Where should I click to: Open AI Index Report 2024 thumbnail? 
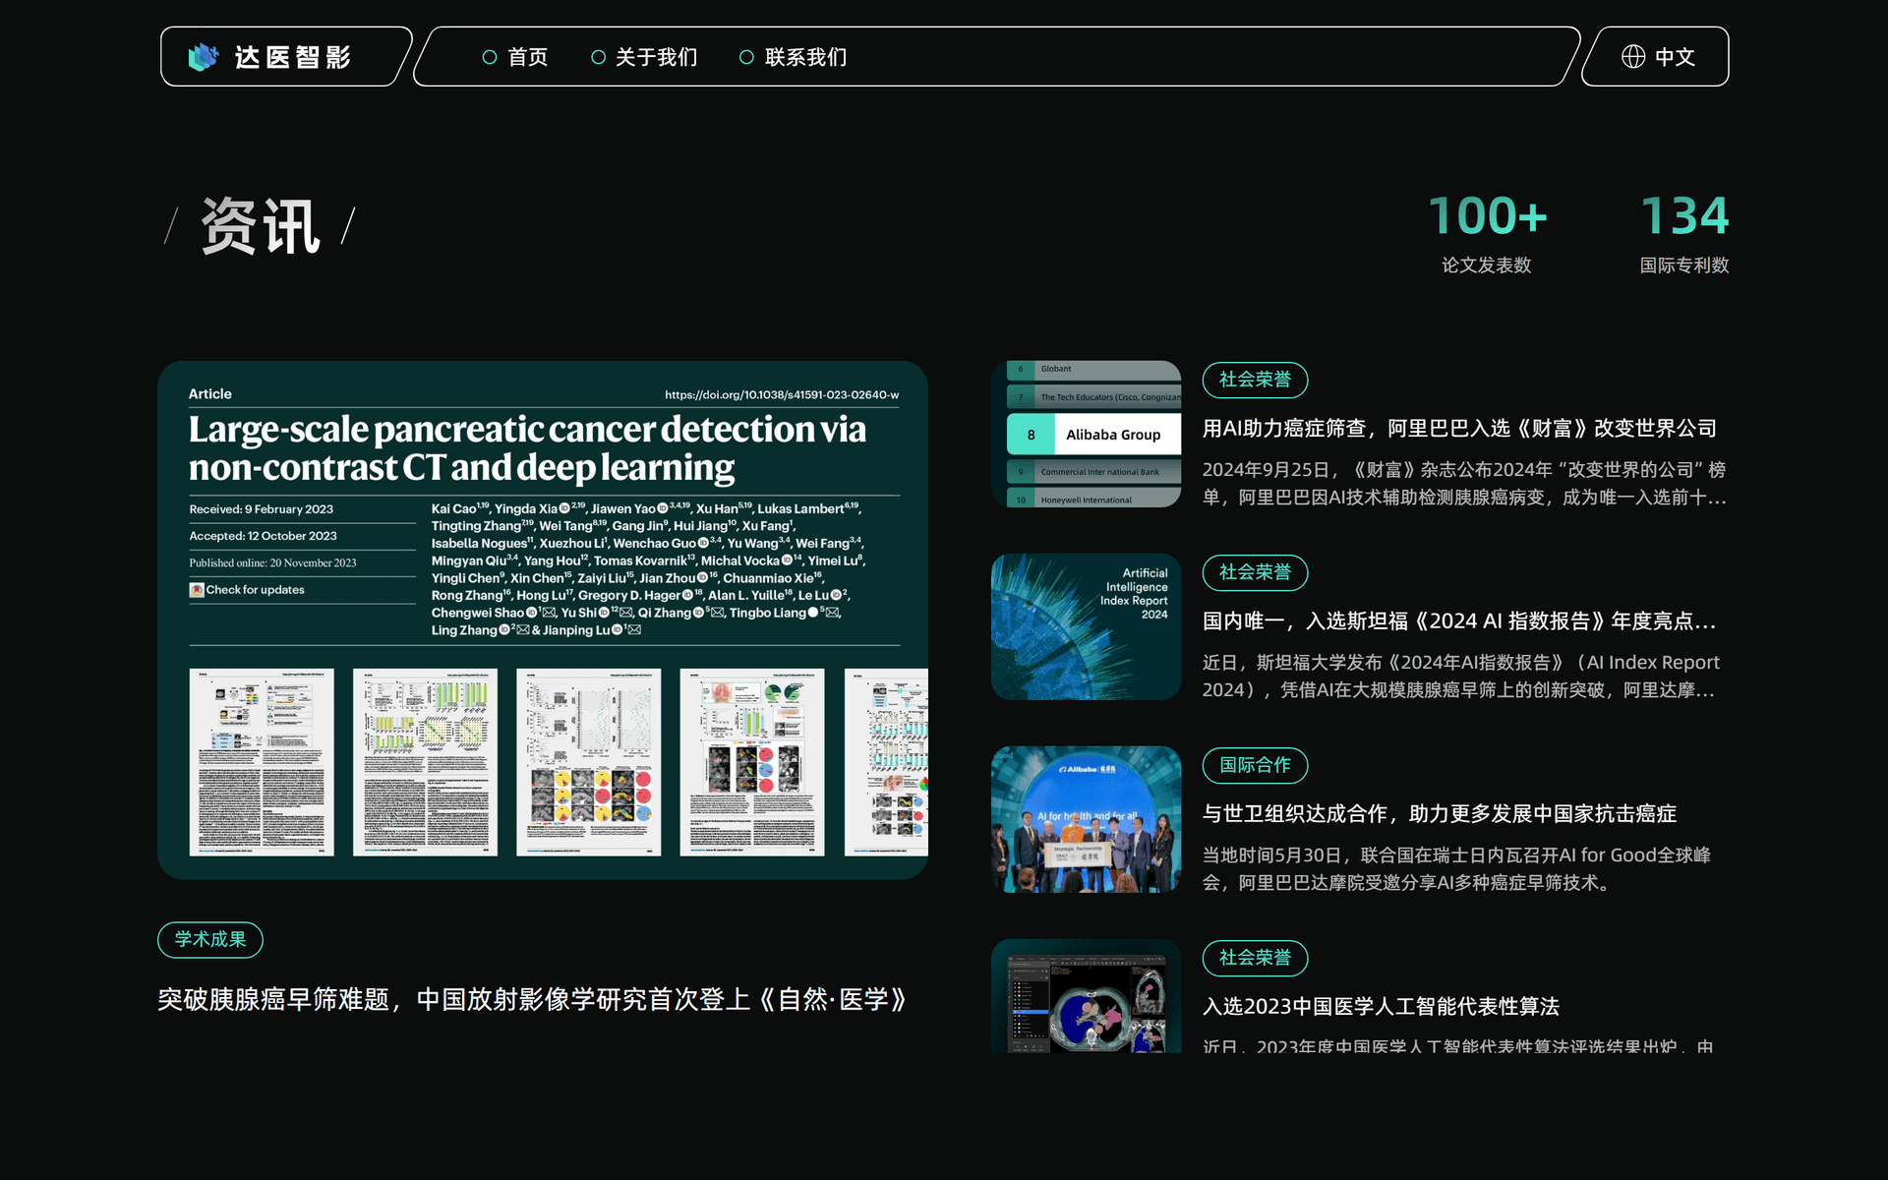(x=1086, y=626)
